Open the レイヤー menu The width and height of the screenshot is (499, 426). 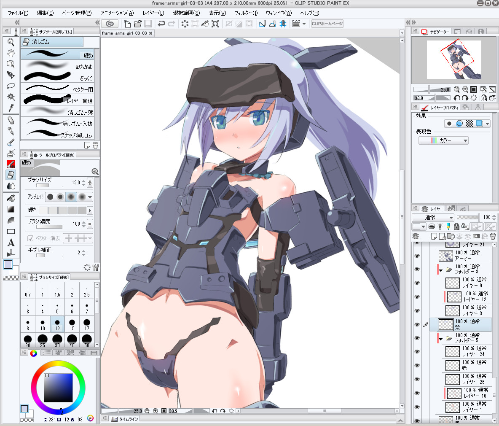(153, 13)
